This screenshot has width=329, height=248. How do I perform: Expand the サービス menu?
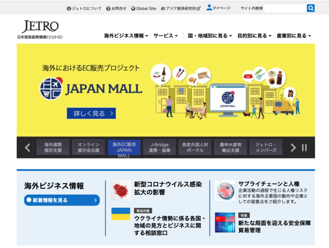click(166, 36)
